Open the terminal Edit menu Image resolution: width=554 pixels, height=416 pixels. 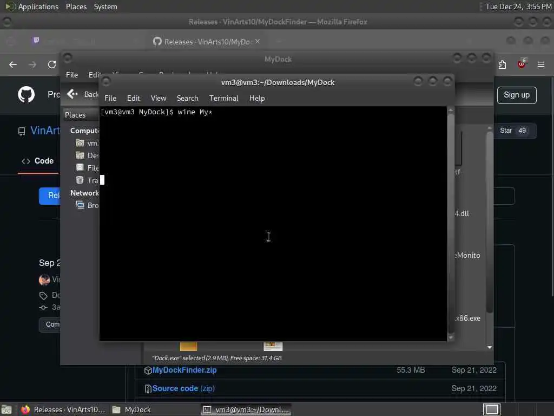[133, 99]
